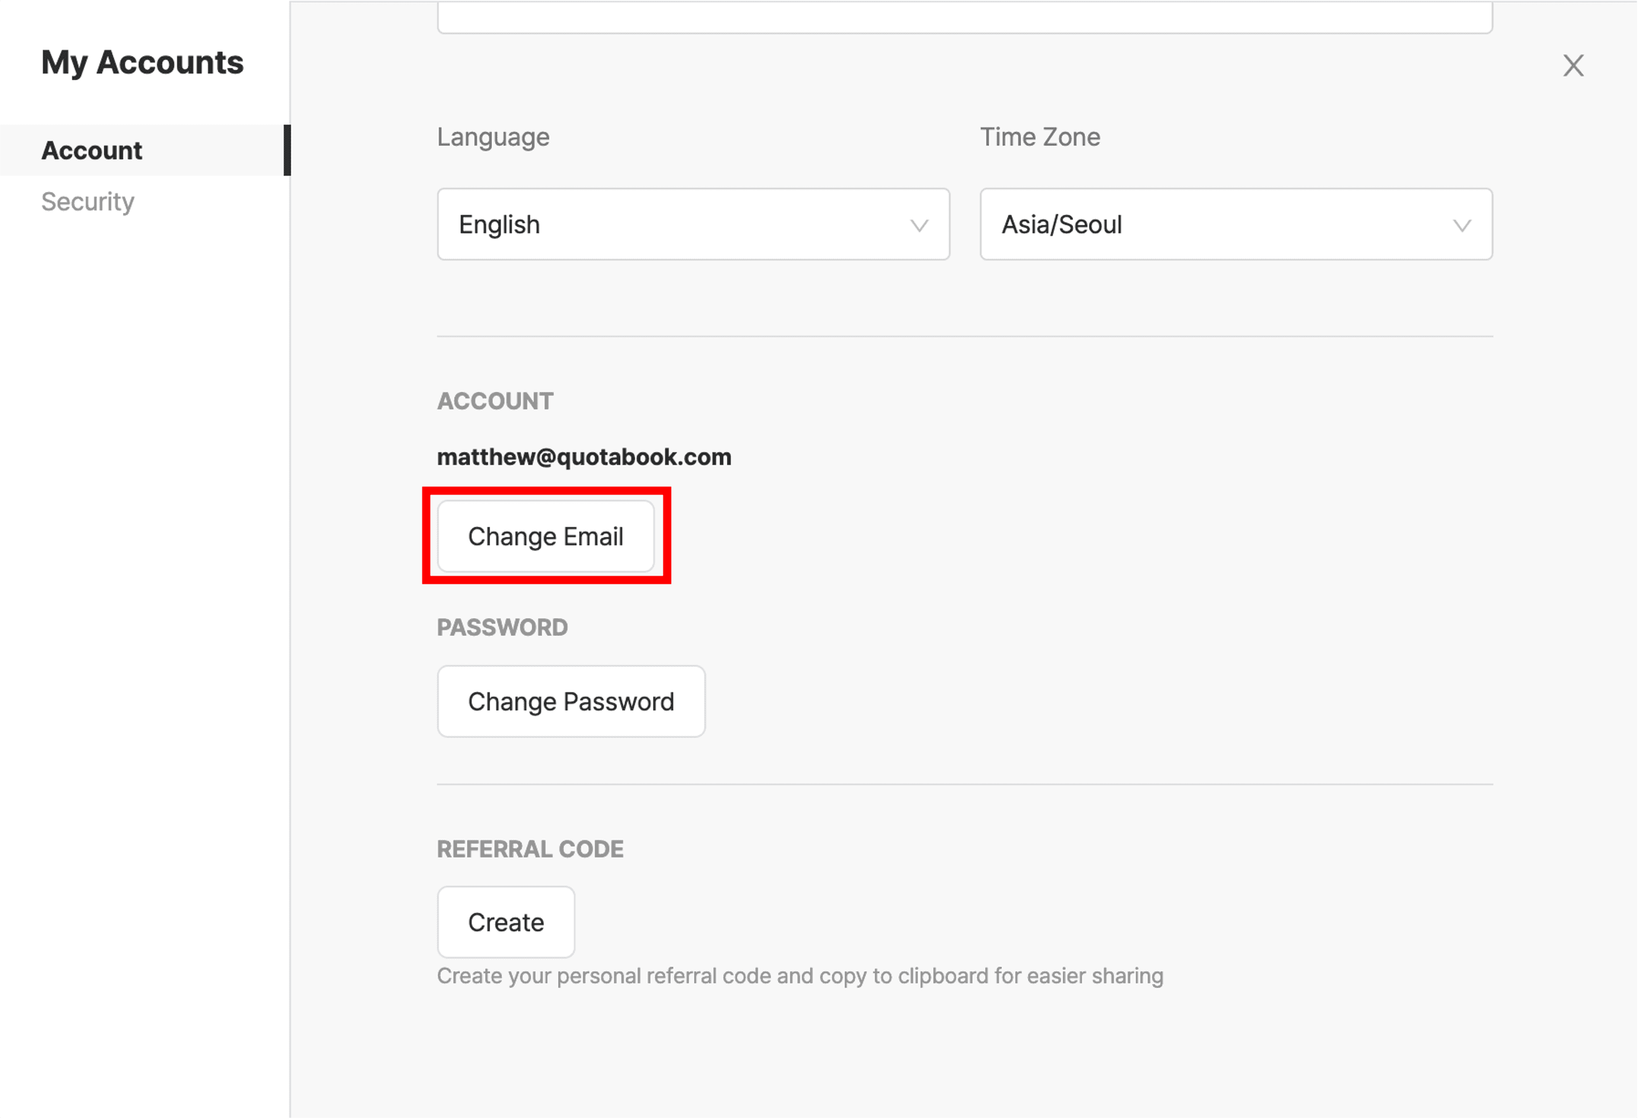Click the Change Email button
The image size is (1639, 1118).
[x=546, y=537]
